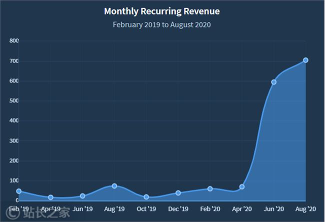The width and height of the screenshot is (325, 222).
Task: Click the 500 y-axis label
Action: [x=14, y=100]
